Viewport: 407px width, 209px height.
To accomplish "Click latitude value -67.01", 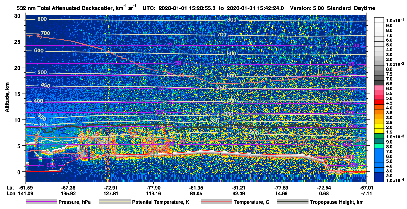I will (x=367, y=188).
